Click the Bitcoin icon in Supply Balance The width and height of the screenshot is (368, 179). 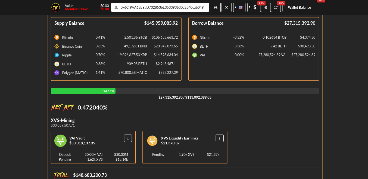coord(57,37)
